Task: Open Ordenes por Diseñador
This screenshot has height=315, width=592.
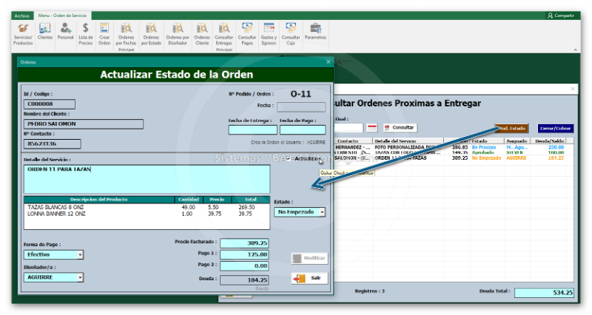Action: coord(178,34)
